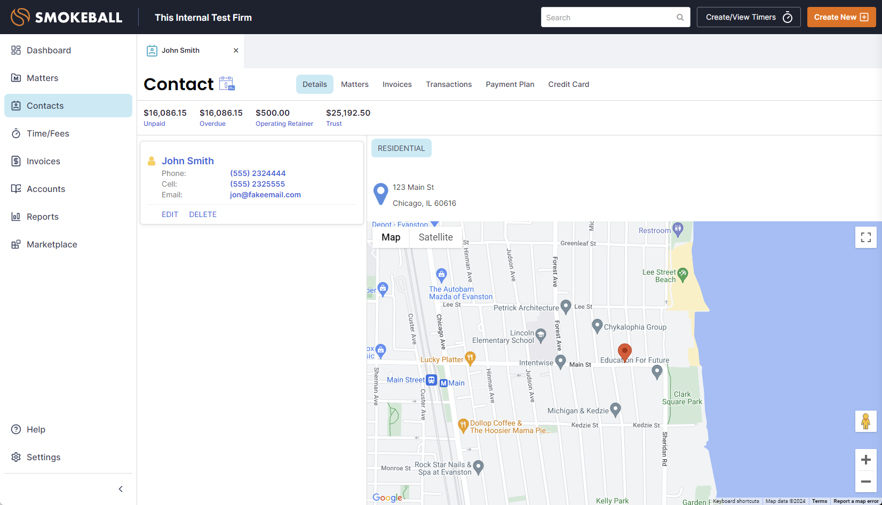Open Dashboard from the sidebar

click(x=68, y=50)
